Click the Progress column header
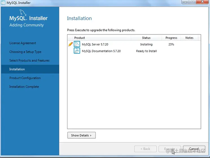 pyautogui.click(x=171, y=38)
